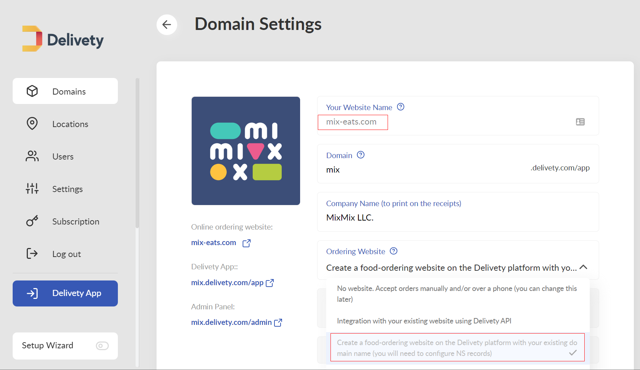640x370 pixels.
Task: Click the contact card icon in website name field
Action: tap(580, 122)
